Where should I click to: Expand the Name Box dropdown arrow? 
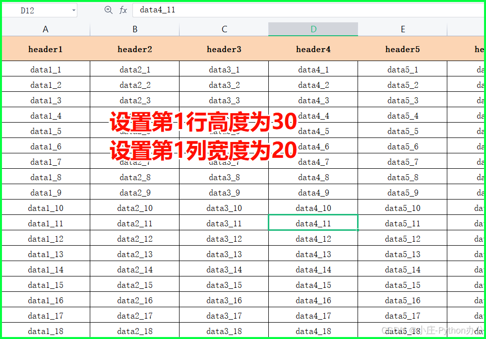(x=73, y=10)
